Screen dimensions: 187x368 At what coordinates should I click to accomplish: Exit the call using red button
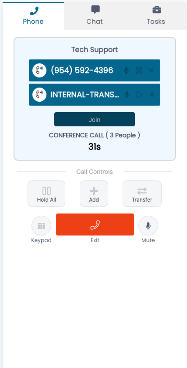point(95,224)
